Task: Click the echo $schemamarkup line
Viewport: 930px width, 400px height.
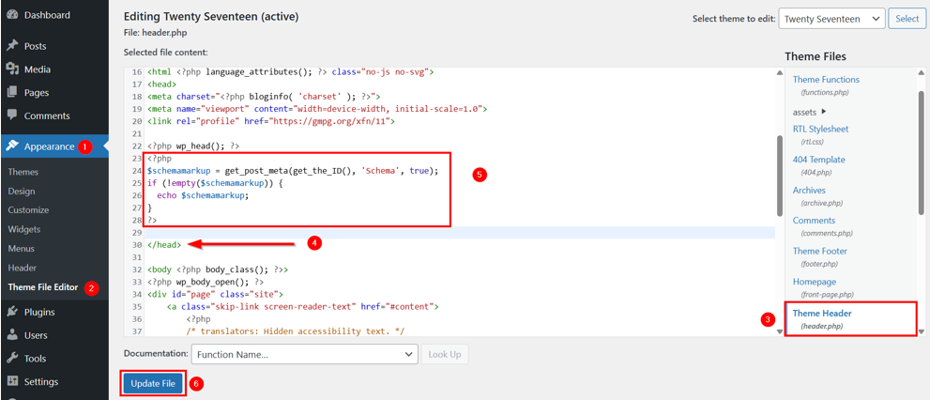Action: tap(203, 195)
